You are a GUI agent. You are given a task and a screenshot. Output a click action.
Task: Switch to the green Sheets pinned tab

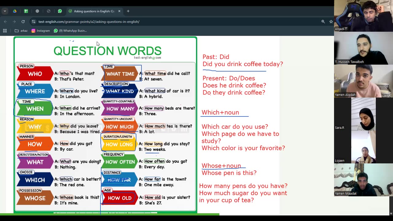26,11
